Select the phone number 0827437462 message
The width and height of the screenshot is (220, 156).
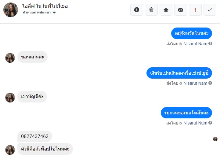[35, 136]
